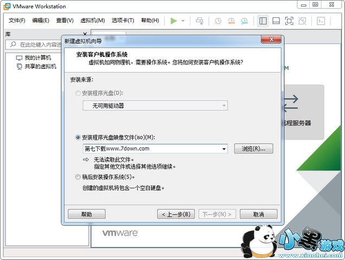Viewport: 345px width, 260px height.
Task: Click the send Ctrl+Alt+Del toolbar icon
Action: pos(200,21)
